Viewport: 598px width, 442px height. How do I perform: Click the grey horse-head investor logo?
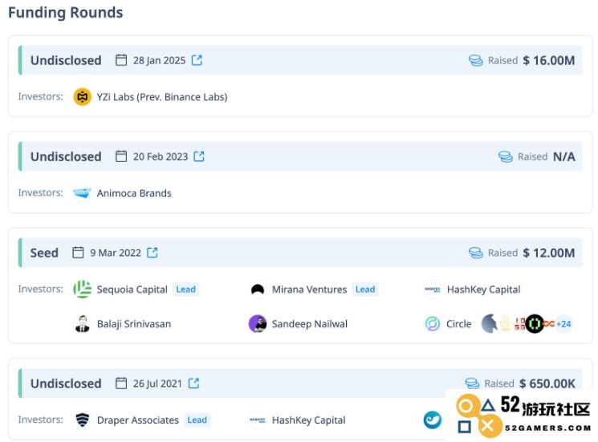(x=490, y=324)
